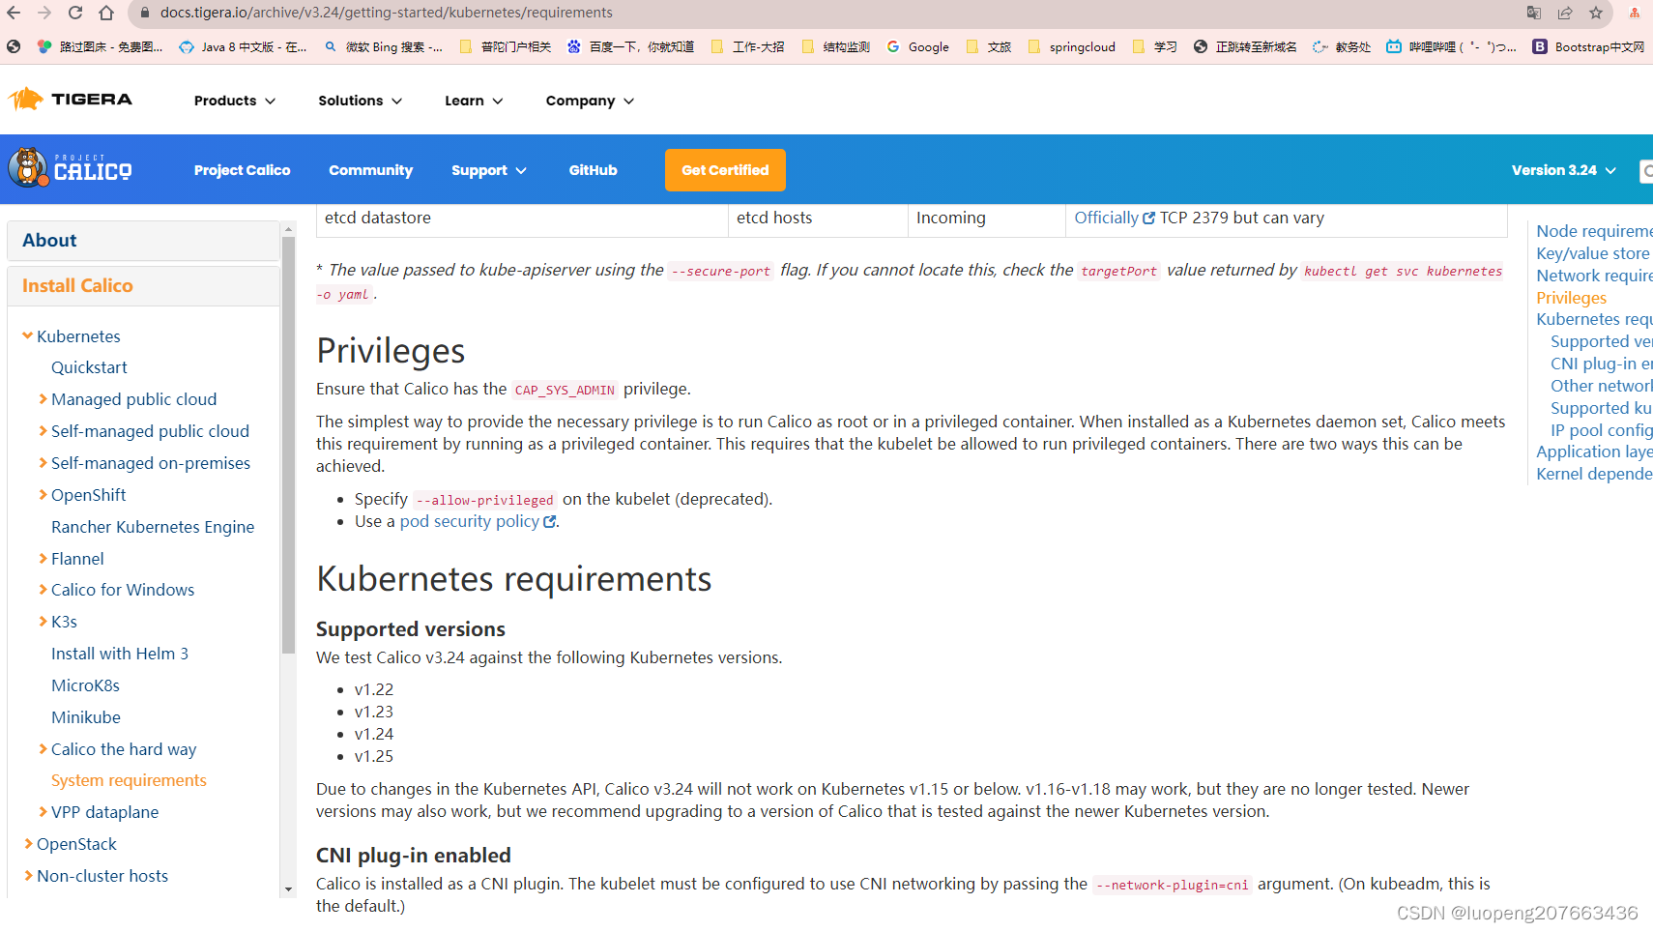Image resolution: width=1653 pixels, height=932 pixels.
Task: Open the Install Calico sidebar section
Action: (143, 286)
